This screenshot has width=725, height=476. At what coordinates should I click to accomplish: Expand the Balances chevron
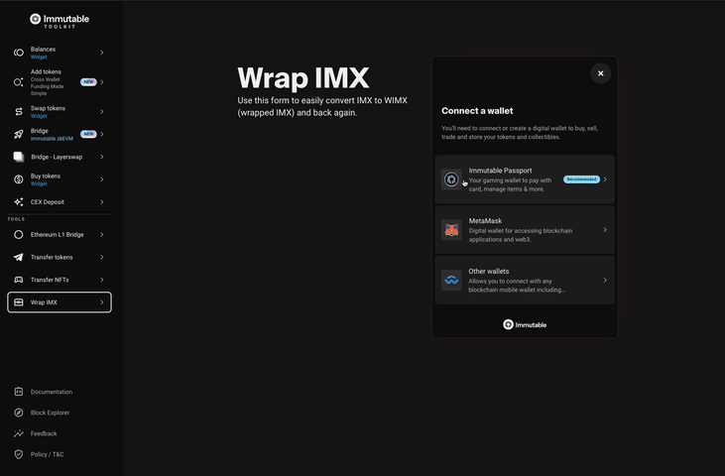(x=102, y=53)
